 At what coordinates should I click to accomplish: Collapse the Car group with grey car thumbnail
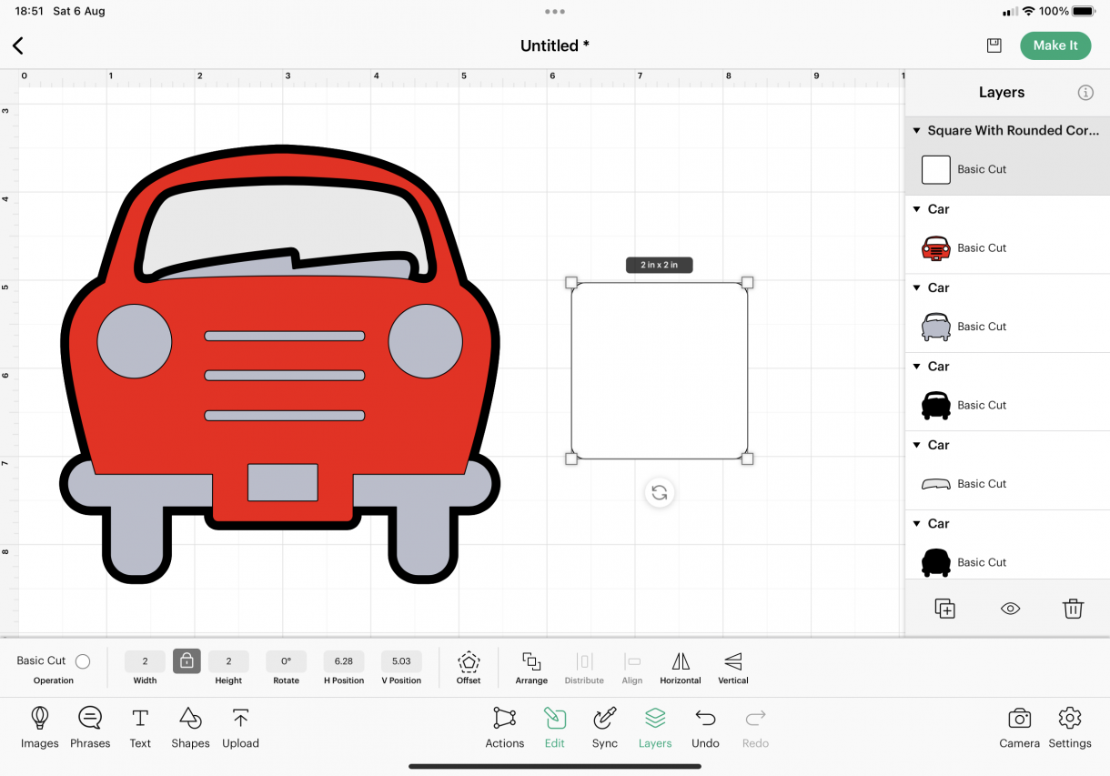(x=917, y=287)
